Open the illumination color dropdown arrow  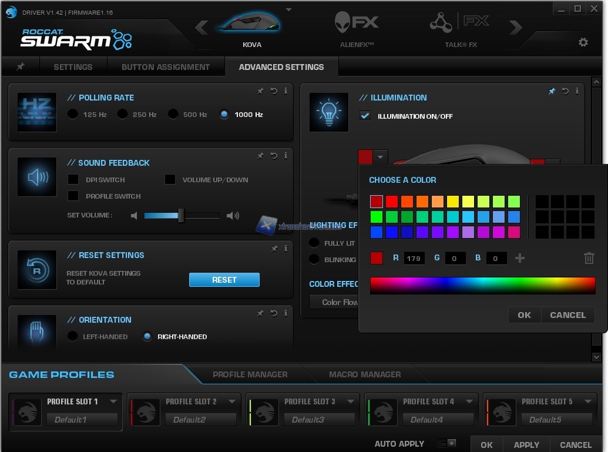pyautogui.click(x=381, y=157)
